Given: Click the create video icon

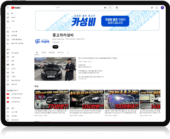Looking at the screenshot, I should [x=152, y=8].
